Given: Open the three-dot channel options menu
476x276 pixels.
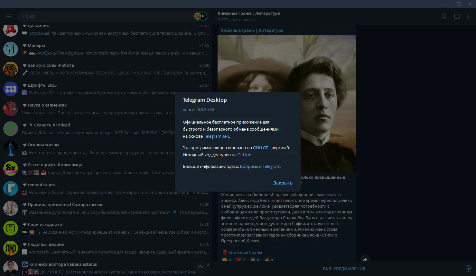Looking at the screenshot, I should 468,16.
